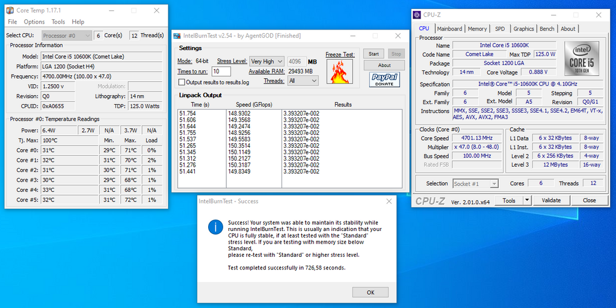Click the Close button in CPU-Z

point(590,200)
